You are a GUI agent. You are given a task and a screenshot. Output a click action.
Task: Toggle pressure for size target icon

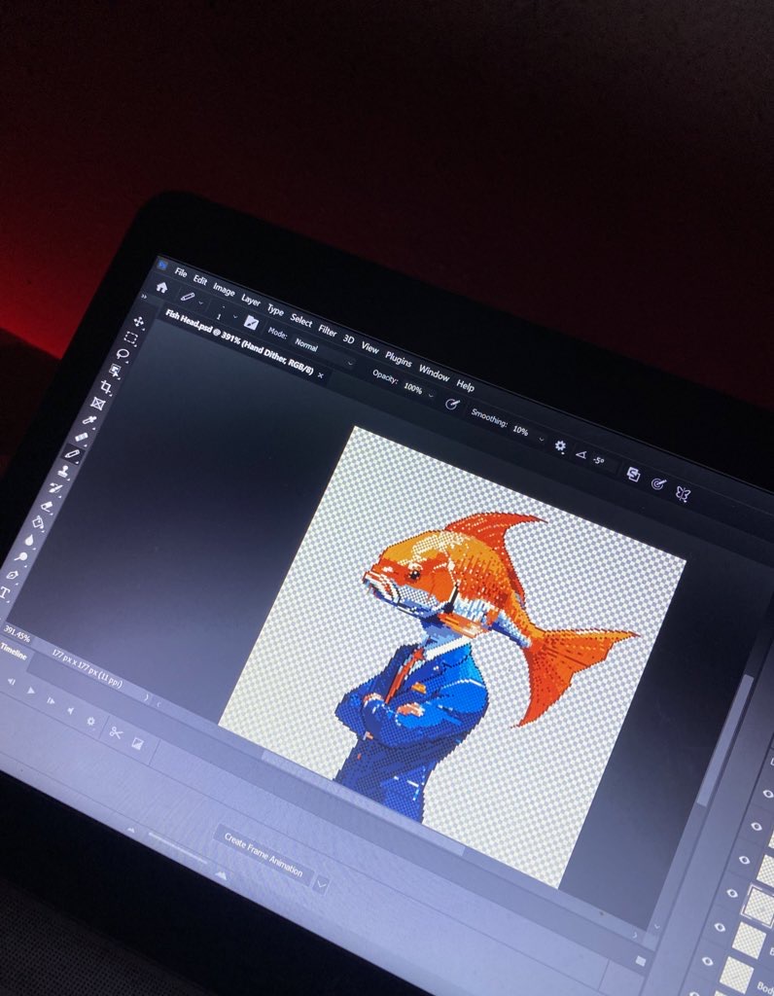(x=658, y=484)
